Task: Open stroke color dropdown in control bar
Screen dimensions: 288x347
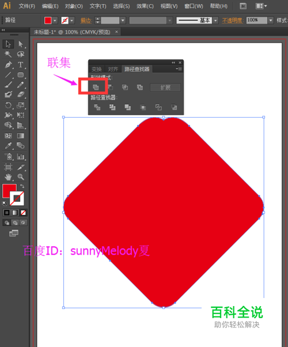Action: (71, 21)
